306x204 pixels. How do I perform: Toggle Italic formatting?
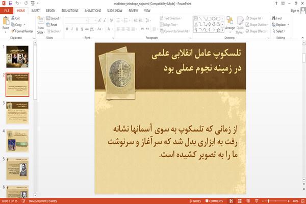point(72,29)
